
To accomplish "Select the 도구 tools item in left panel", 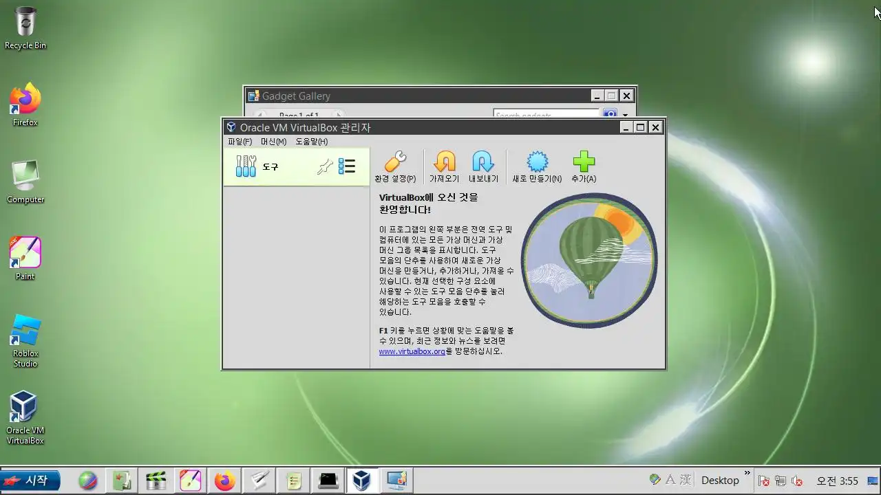I will [296, 166].
